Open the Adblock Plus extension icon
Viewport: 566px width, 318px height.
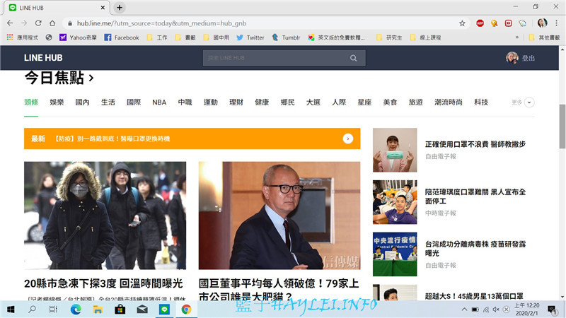coord(480,23)
